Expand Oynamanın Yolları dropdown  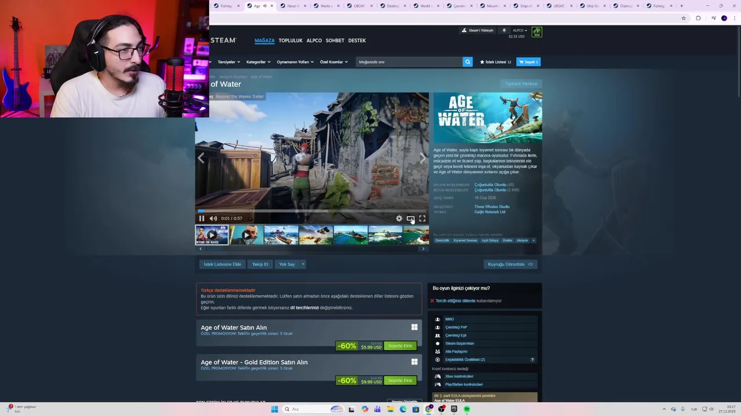coord(295,62)
